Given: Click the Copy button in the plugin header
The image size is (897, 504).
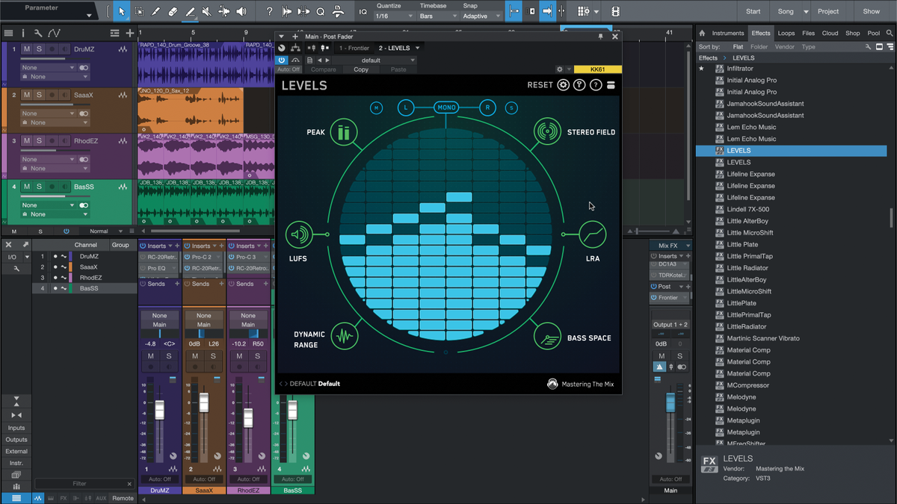Looking at the screenshot, I should coord(361,69).
